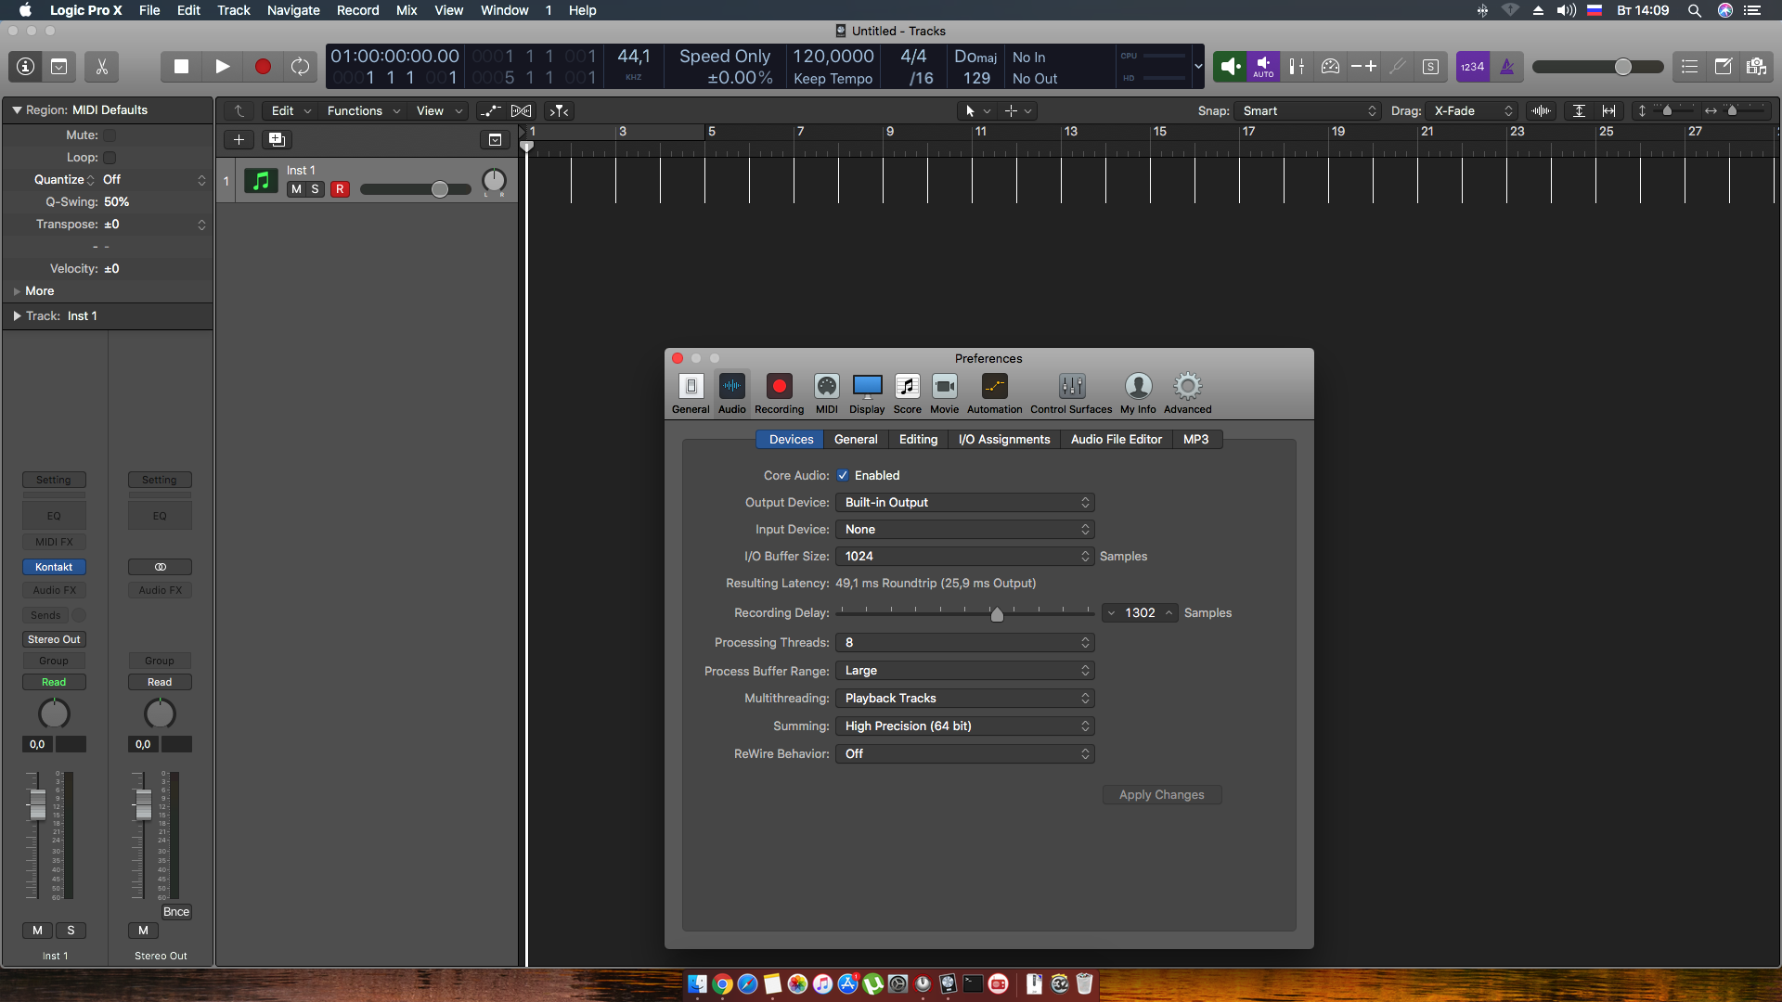Open the Quick Help toolbar icon
This screenshot has width=1782, height=1002.
pos(58,67)
